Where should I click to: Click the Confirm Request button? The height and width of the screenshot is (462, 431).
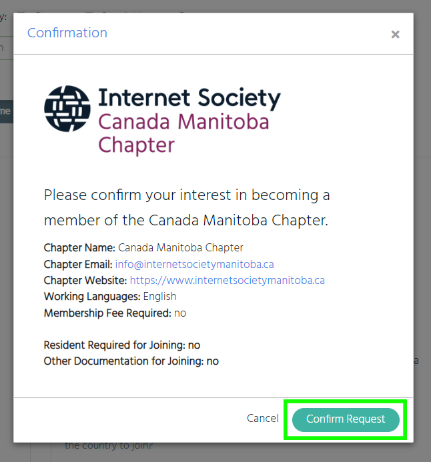tap(346, 419)
